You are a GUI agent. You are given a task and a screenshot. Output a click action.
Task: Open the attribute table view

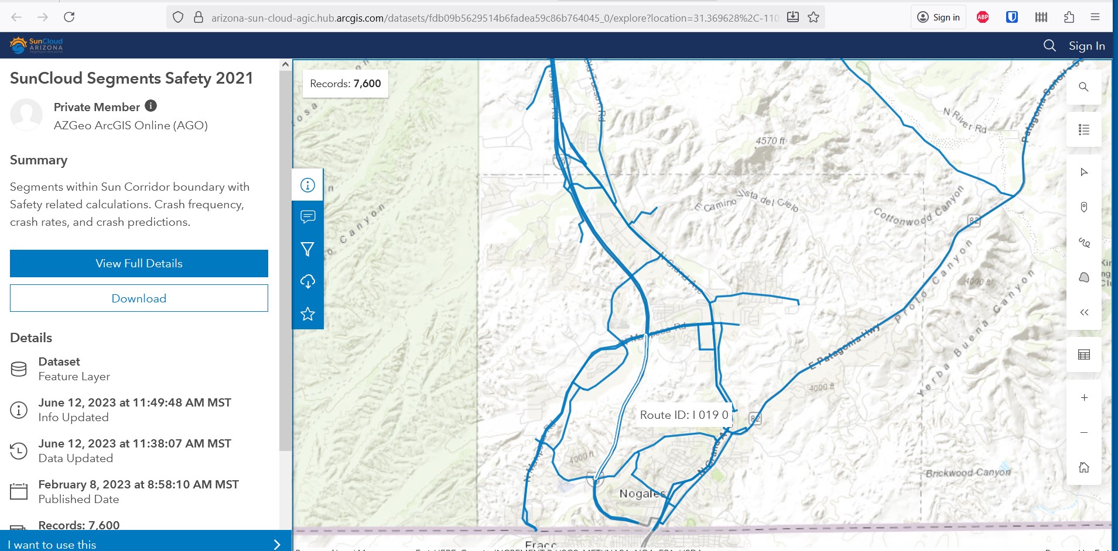coord(1083,354)
